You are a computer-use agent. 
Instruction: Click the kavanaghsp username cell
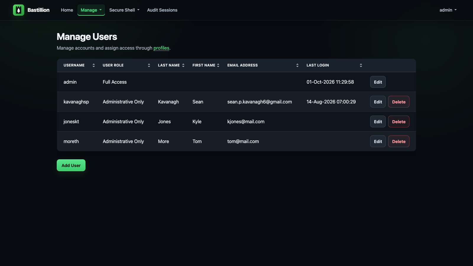pyautogui.click(x=76, y=102)
